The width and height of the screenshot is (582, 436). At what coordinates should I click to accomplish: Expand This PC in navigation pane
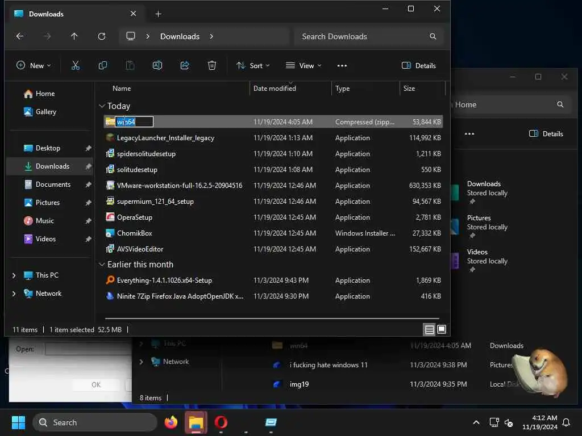14,275
